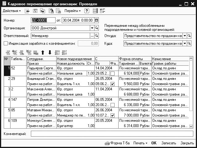The image size is (197, 148).
Task: Click into the Комментарий text field
Action: (x=111, y=134)
